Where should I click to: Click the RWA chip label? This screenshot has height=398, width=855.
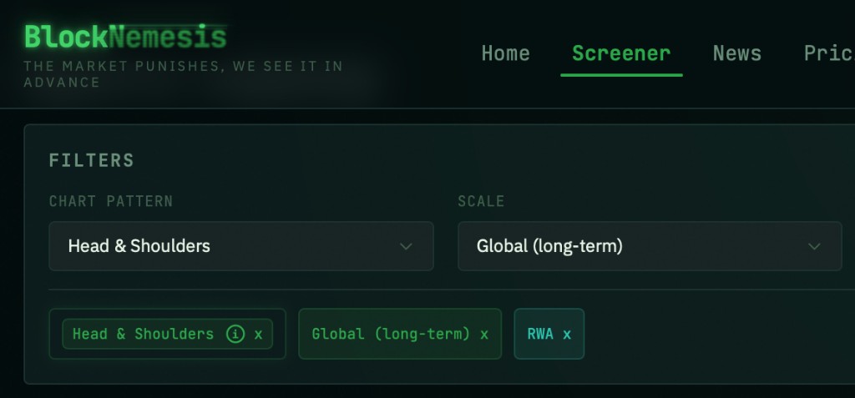tap(540, 334)
